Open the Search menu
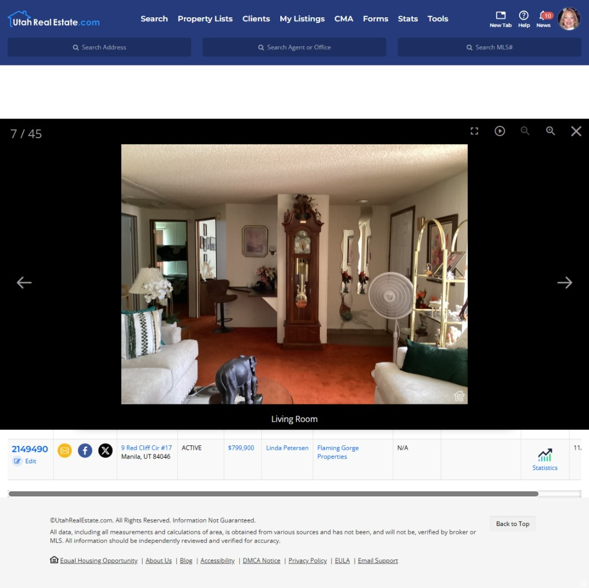 154,18
